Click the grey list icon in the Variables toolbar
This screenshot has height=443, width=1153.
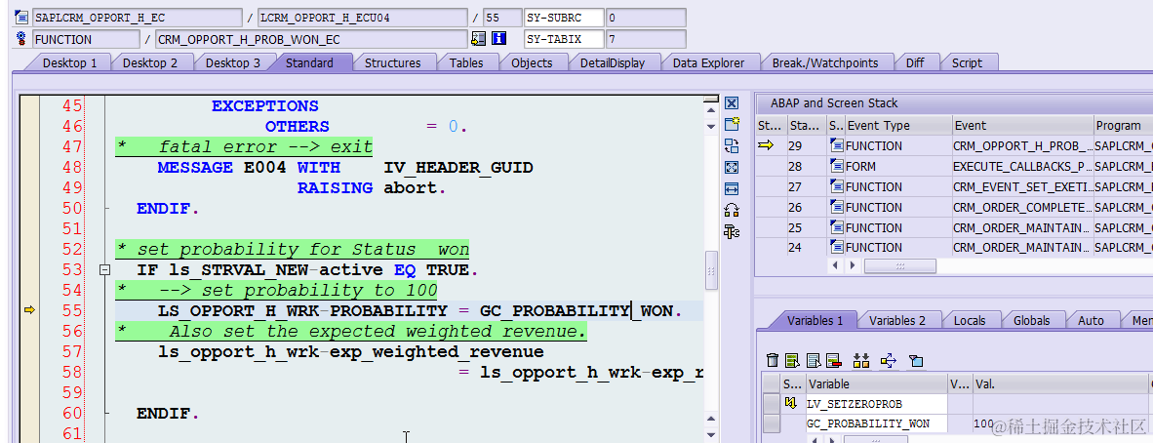pos(813,361)
